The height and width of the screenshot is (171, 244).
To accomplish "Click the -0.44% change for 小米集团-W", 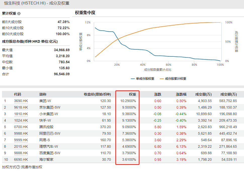I will click(181, 114).
